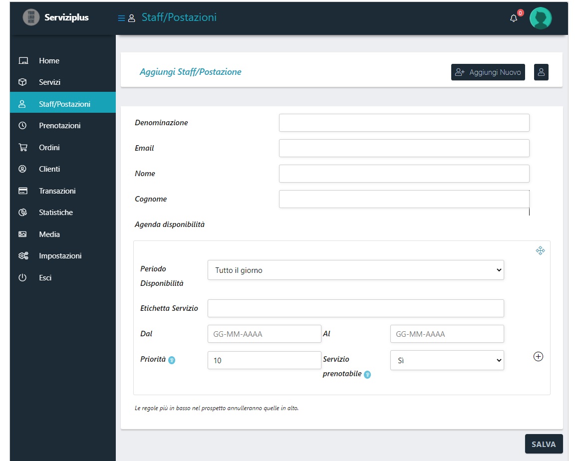The image size is (576, 461).
Task: Click the Priorità help info icon
Action: pos(172,360)
